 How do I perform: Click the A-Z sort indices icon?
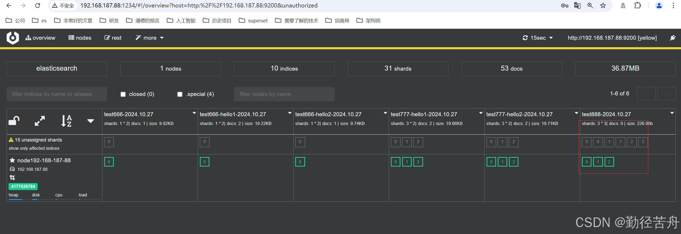pyautogui.click(x=66, y=121)
